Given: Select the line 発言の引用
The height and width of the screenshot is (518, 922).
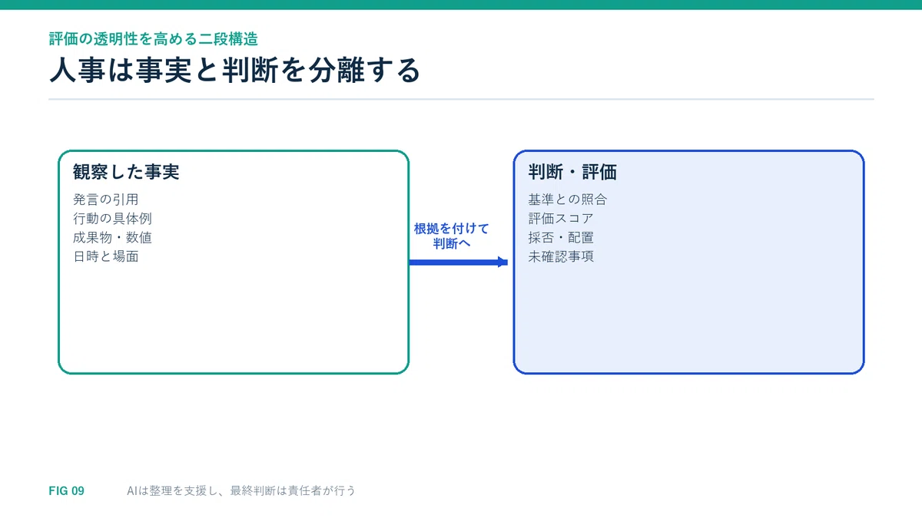Looking at the screenshot, I should click(x=105, y=200).
